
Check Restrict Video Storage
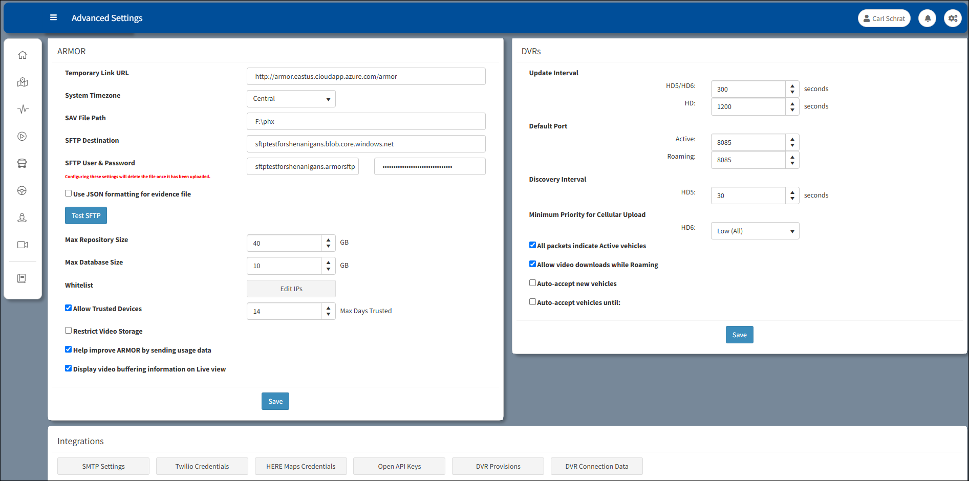(x=68, y=331)
